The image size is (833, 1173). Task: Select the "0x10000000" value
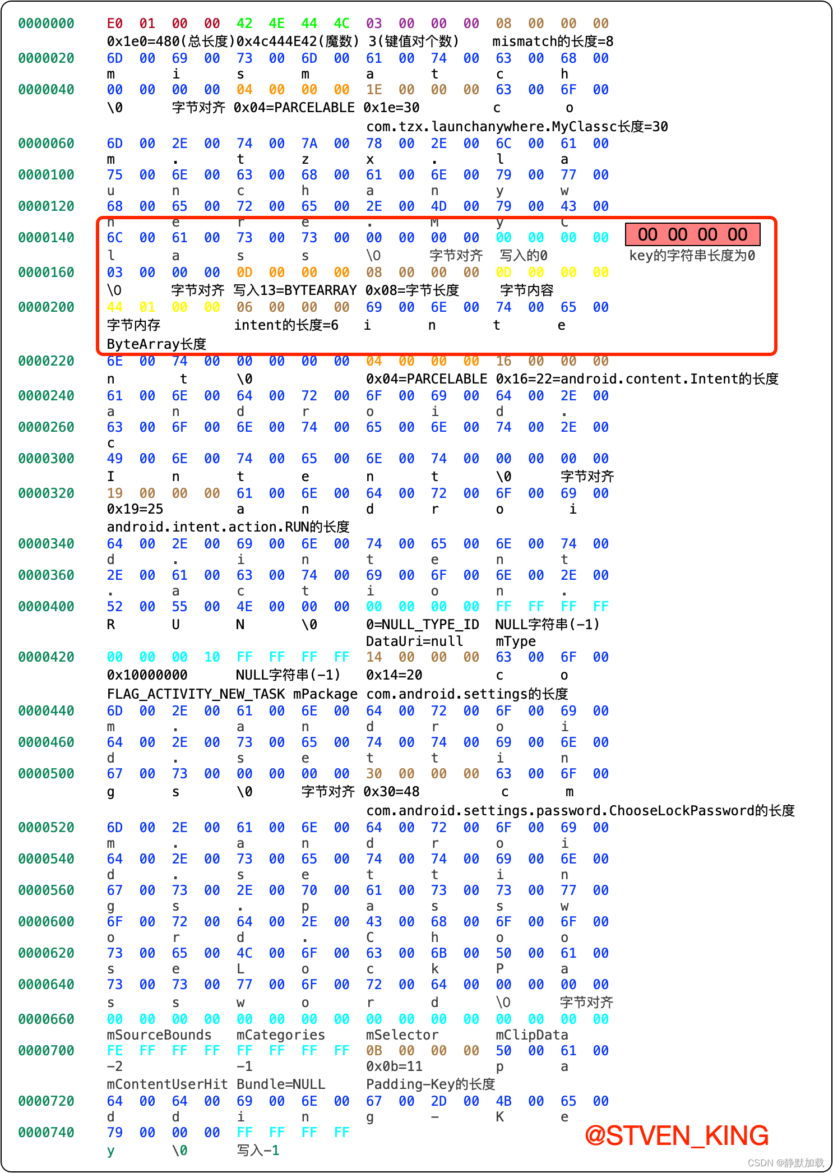[147, 675]
